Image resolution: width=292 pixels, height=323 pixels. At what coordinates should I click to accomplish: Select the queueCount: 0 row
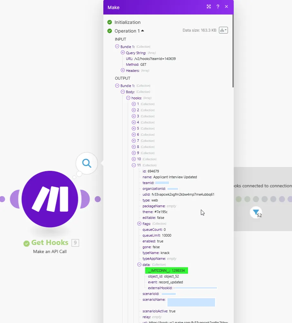[x=154, y=230]
